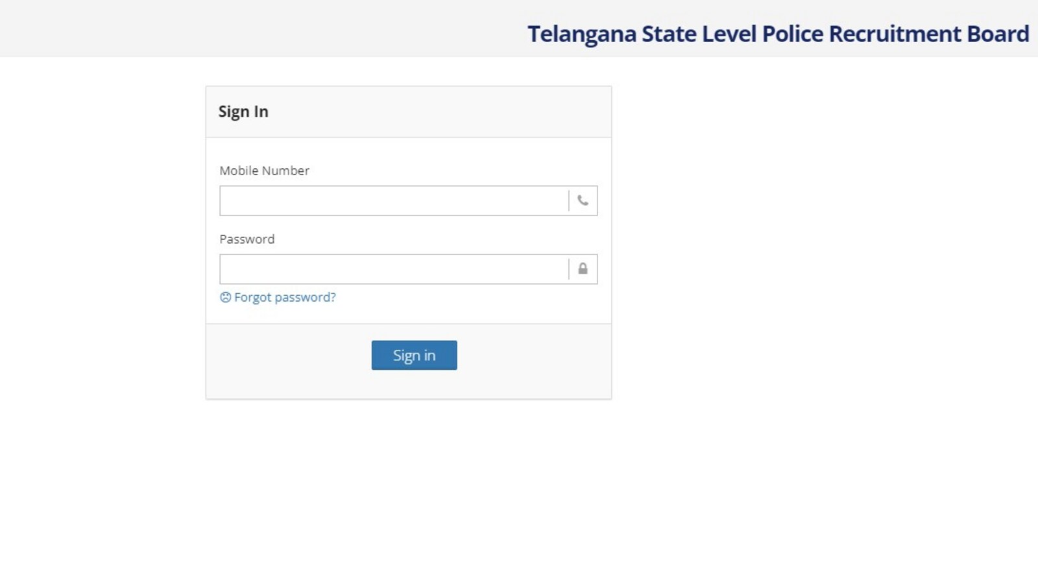Click the padlock icon in Password field
This screenshot has height=584, width=1038.
[583, 269]
